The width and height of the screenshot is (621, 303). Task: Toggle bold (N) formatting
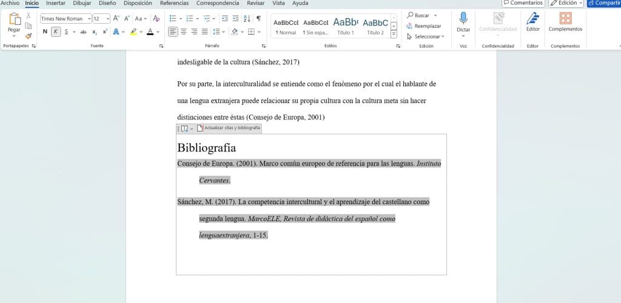click(45, 32)
